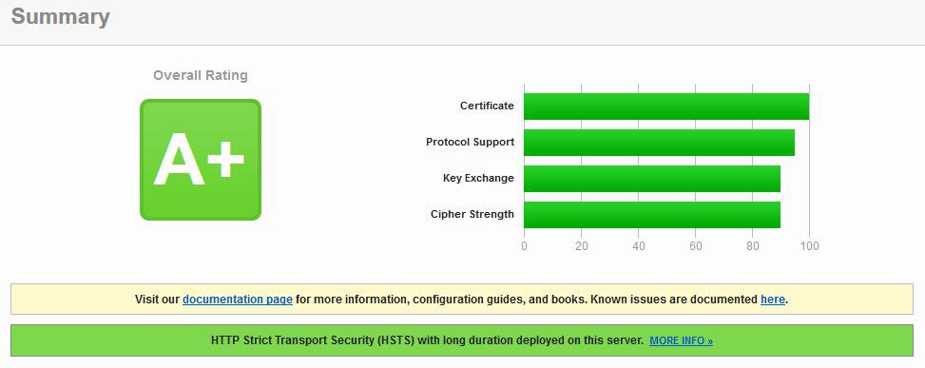Follow the known issues 'here' link

click(773, 300)
